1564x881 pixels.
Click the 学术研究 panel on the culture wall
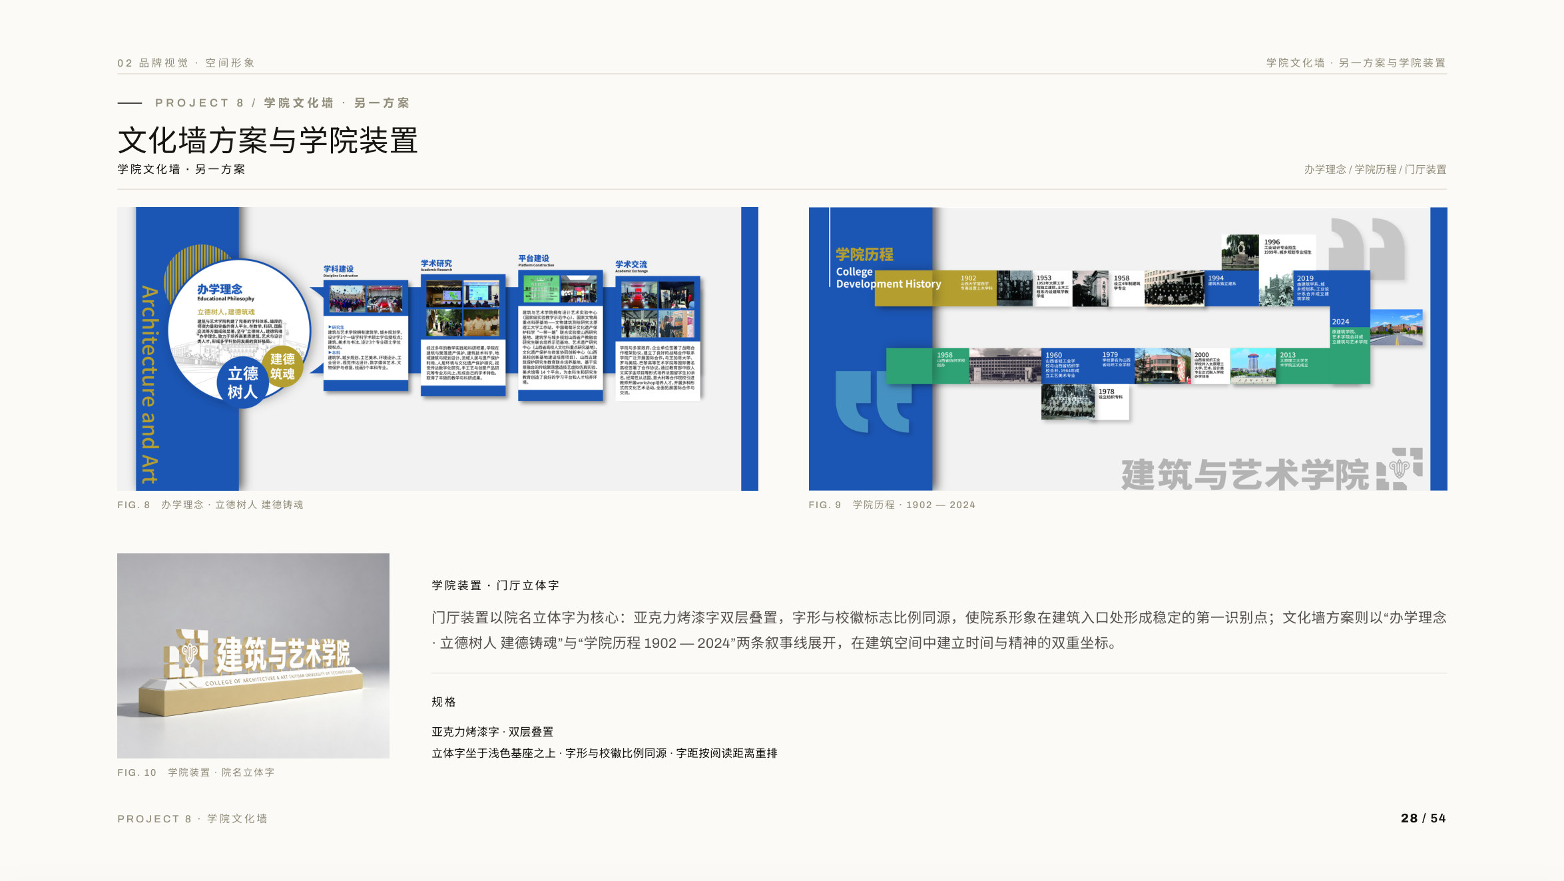pos(463,328)
